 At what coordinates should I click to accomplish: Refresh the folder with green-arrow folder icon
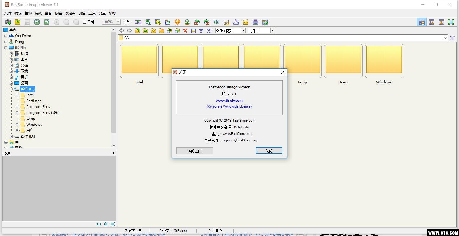pos(146,30)
